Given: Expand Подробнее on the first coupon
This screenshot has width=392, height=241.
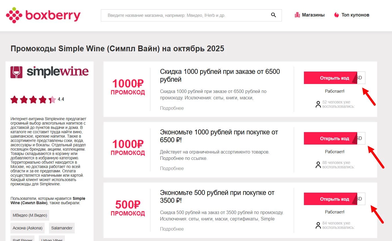Looking at the screenshot, I should 172,108.
